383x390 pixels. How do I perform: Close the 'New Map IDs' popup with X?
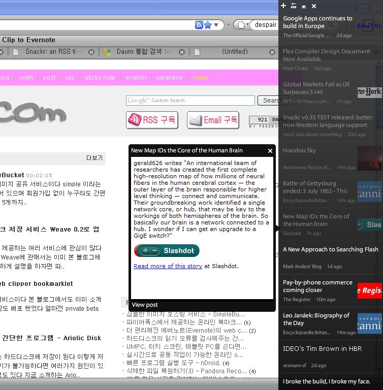[270, 151]
